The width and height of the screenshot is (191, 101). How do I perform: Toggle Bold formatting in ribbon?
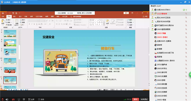29,24
